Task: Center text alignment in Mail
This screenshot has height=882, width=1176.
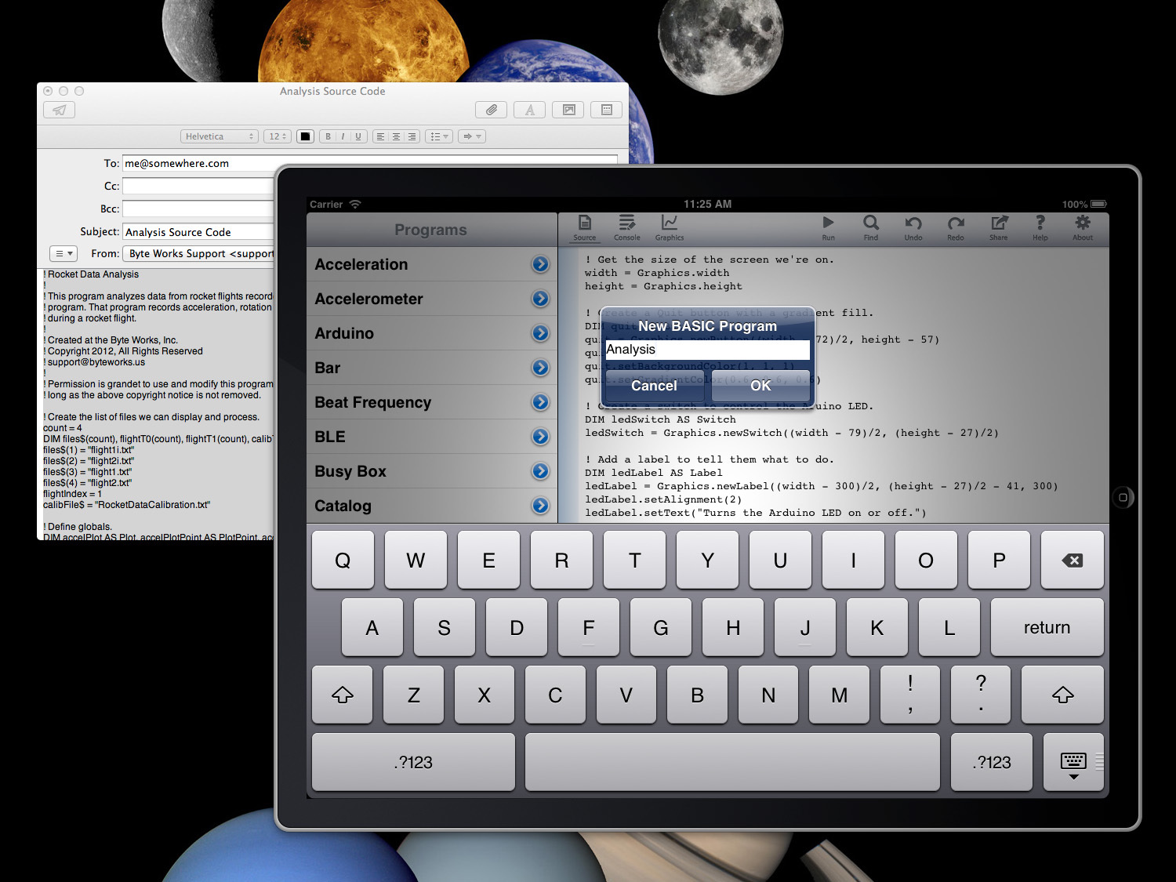Action: (x=396, y=136)
